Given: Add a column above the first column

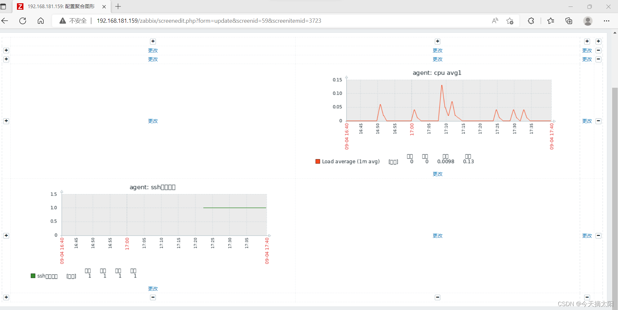Looking at the screenshot, I should click(153, 41).
